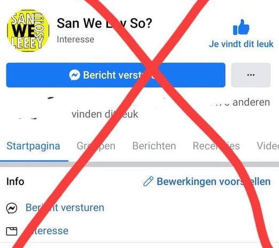
Task: Click the blue 'Bericht versturen' button
Action: [x=115, y=75]
